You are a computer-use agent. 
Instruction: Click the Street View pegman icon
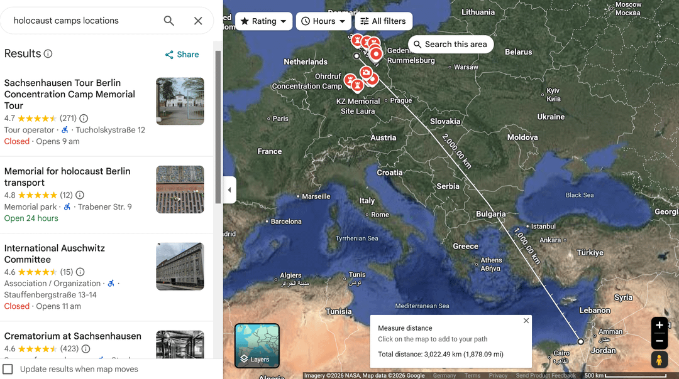click(659, 360)
